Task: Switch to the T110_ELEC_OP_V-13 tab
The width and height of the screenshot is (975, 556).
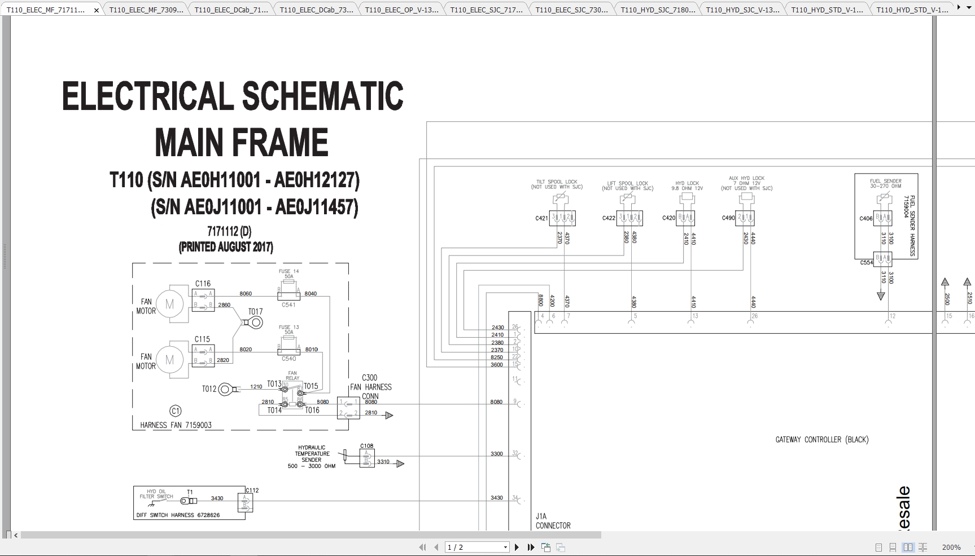Action: click(x=401, y=9)
